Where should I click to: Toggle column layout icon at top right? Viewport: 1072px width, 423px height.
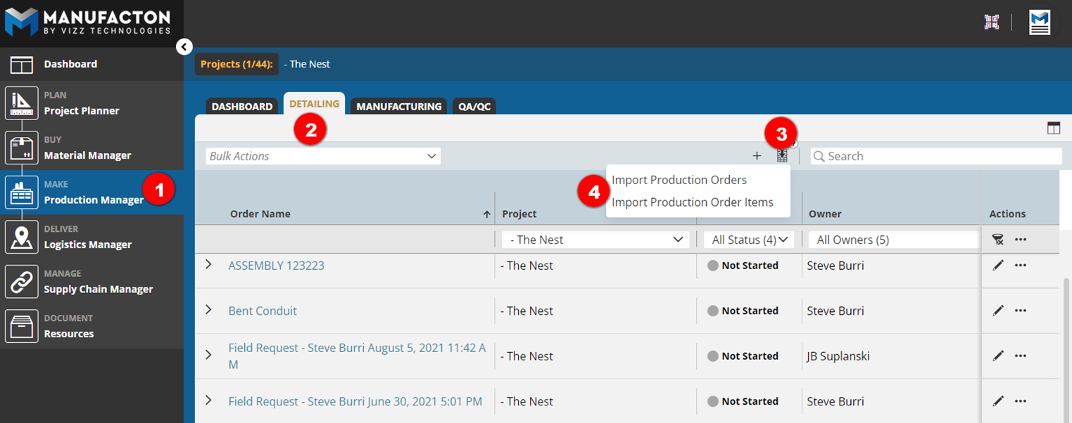(1053, 128)
